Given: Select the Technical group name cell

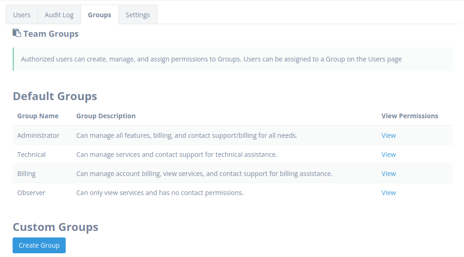Looking at the screenshot, I should (31, 155).
